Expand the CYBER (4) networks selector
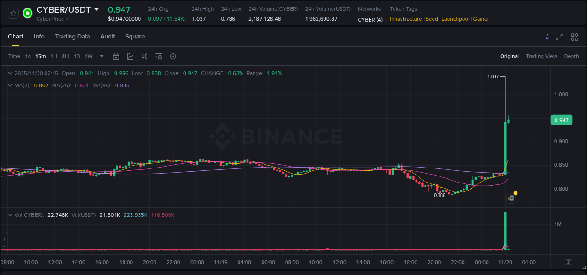 point(370,20)
